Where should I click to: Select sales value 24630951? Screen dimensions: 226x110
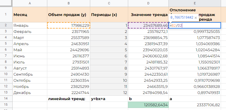[x=69, y=44]
